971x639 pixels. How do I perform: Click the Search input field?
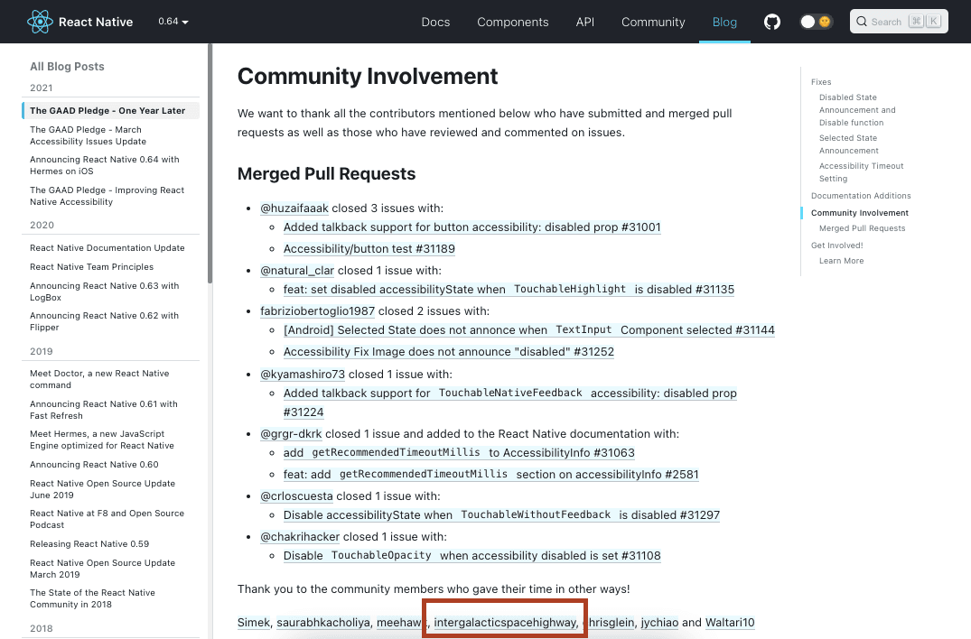tap(899, 22)
